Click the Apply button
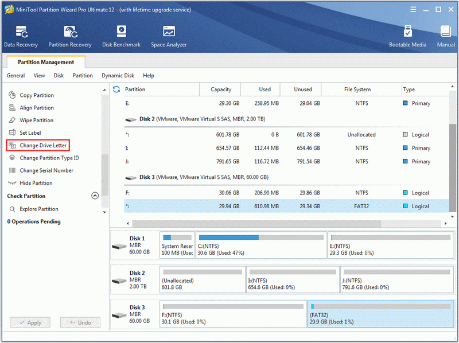Image resolution: width=459 pixels, height=343 pixels. 30,322
